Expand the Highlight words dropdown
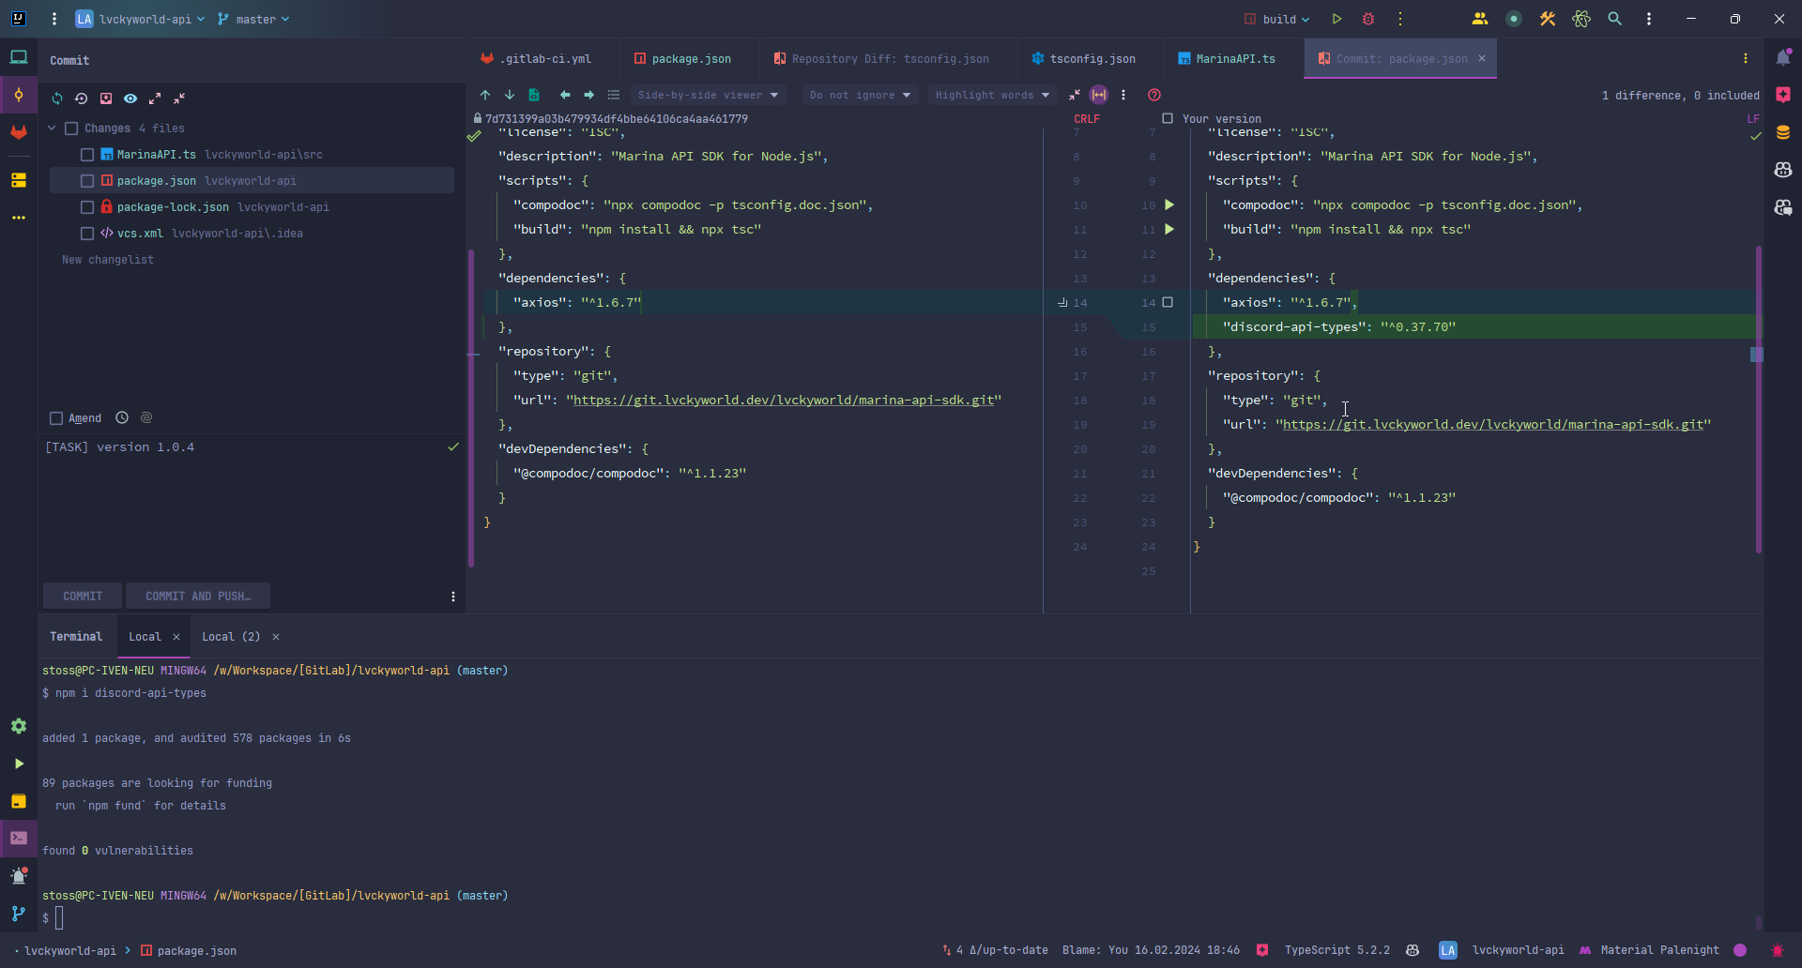The image size is (1802, 968). point(991,95)
